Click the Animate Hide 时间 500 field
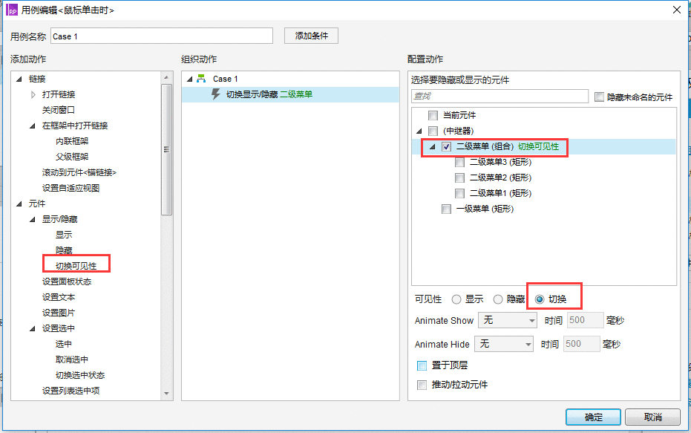This screenshot has height=433, width=691. pyautogui.click(x=582, y=344)
